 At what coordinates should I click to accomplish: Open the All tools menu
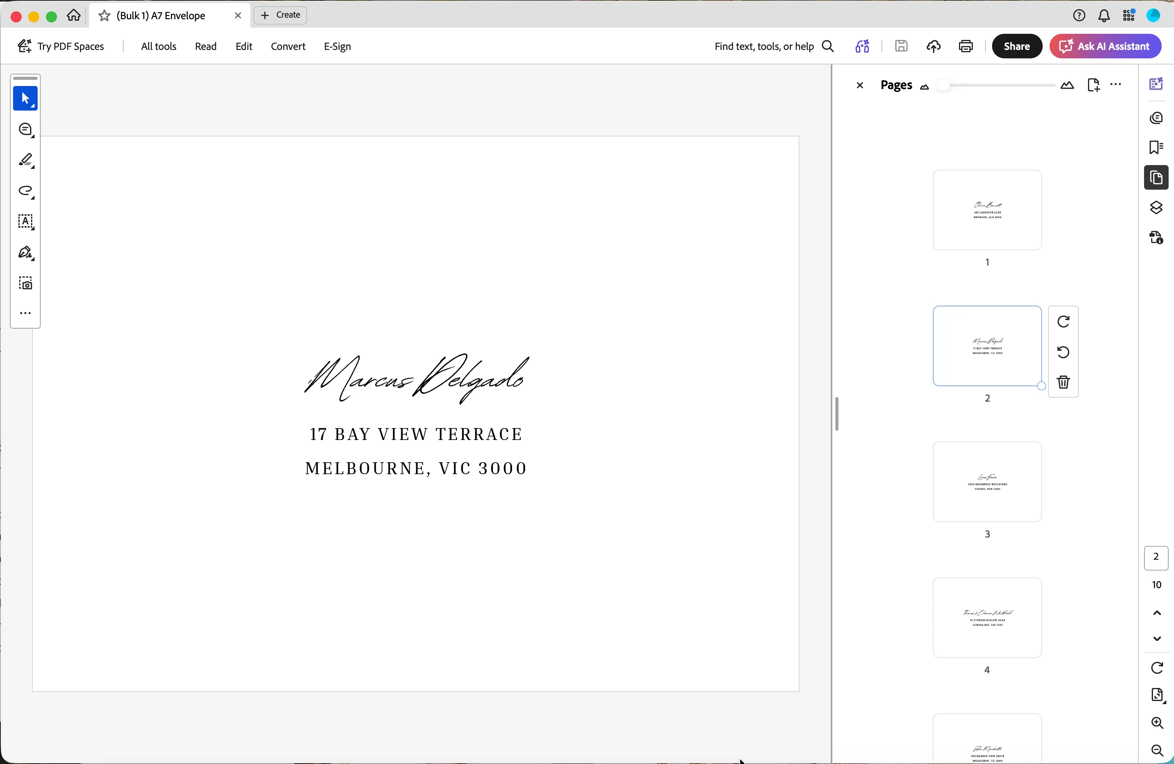pyautogui.click(x=158, y=46)
